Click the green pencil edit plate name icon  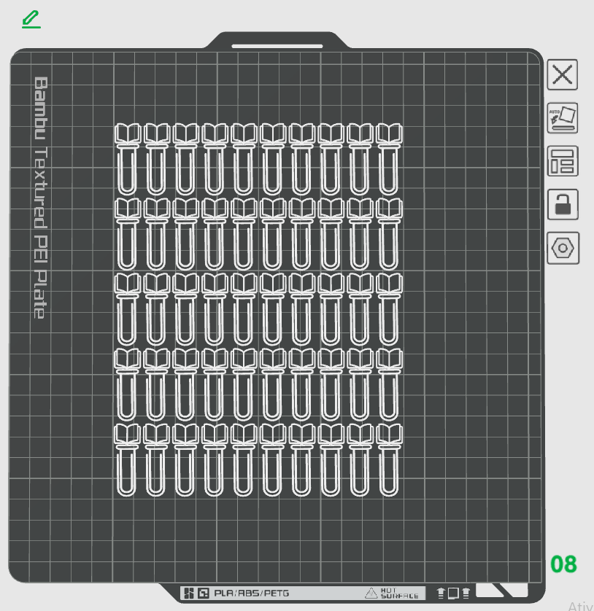pyautogui.click(x=31, y=20)
